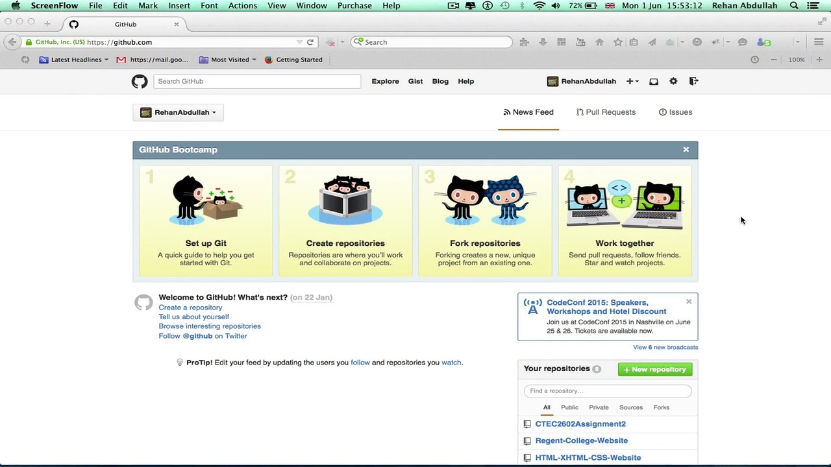Viewport: 831px width, 467px height.
Task: Click the Search GitHub input field
Action: click(257, 81)
